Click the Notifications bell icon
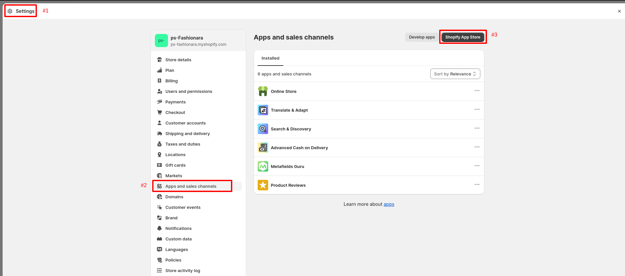 (159, 228)
